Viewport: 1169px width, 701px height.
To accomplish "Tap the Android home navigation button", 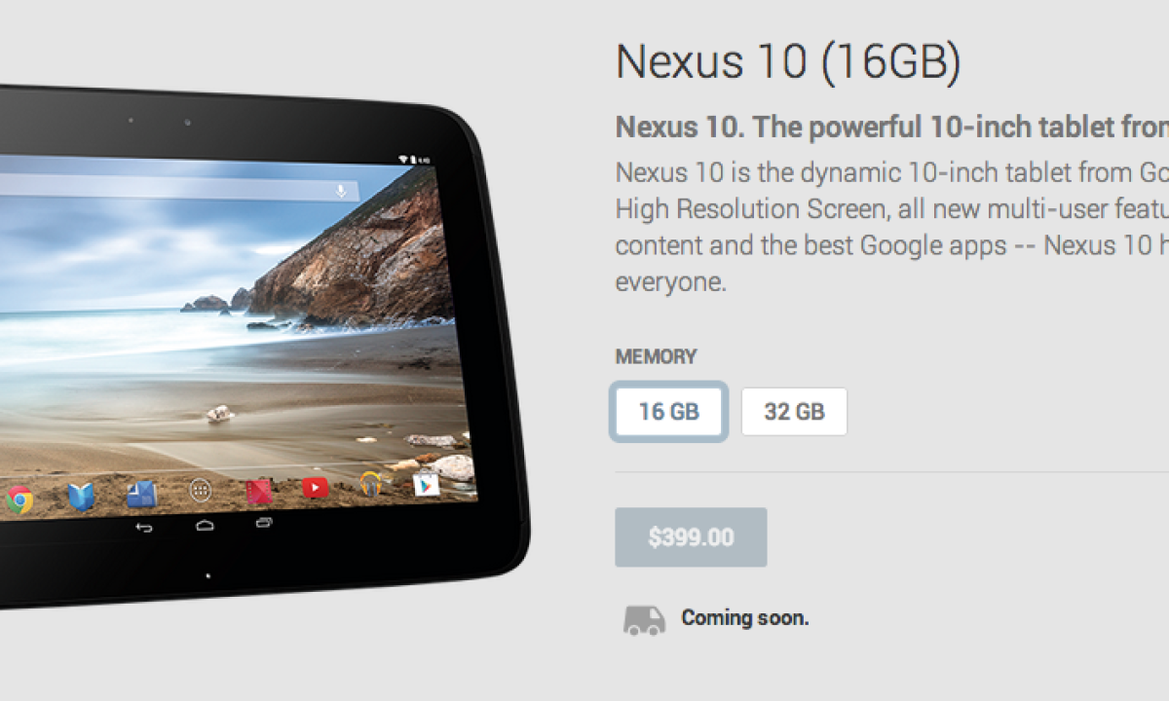I will coord(205,525).
